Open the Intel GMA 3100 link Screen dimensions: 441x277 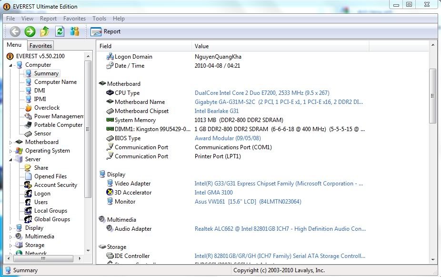[x=214, y=193]
